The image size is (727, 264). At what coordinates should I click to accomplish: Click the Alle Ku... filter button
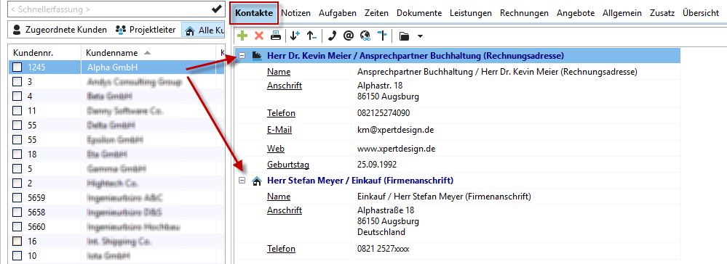click(x=203, y=30)
